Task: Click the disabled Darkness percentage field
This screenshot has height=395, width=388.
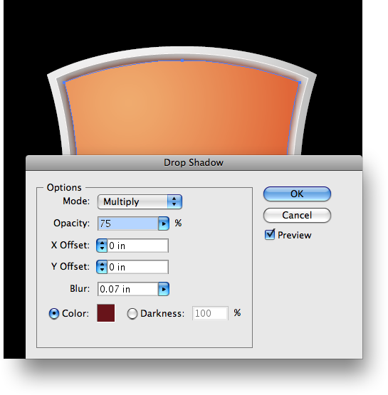Action: (x=211, y=313)
